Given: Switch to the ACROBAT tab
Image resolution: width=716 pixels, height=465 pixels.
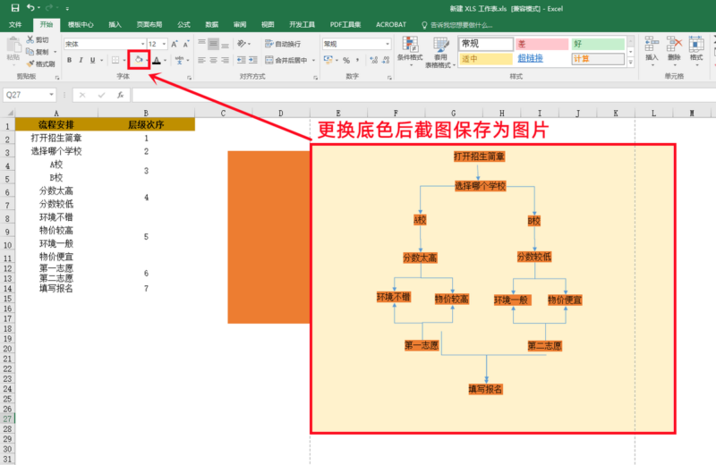Looking at the screenshot, I should 391,25.
